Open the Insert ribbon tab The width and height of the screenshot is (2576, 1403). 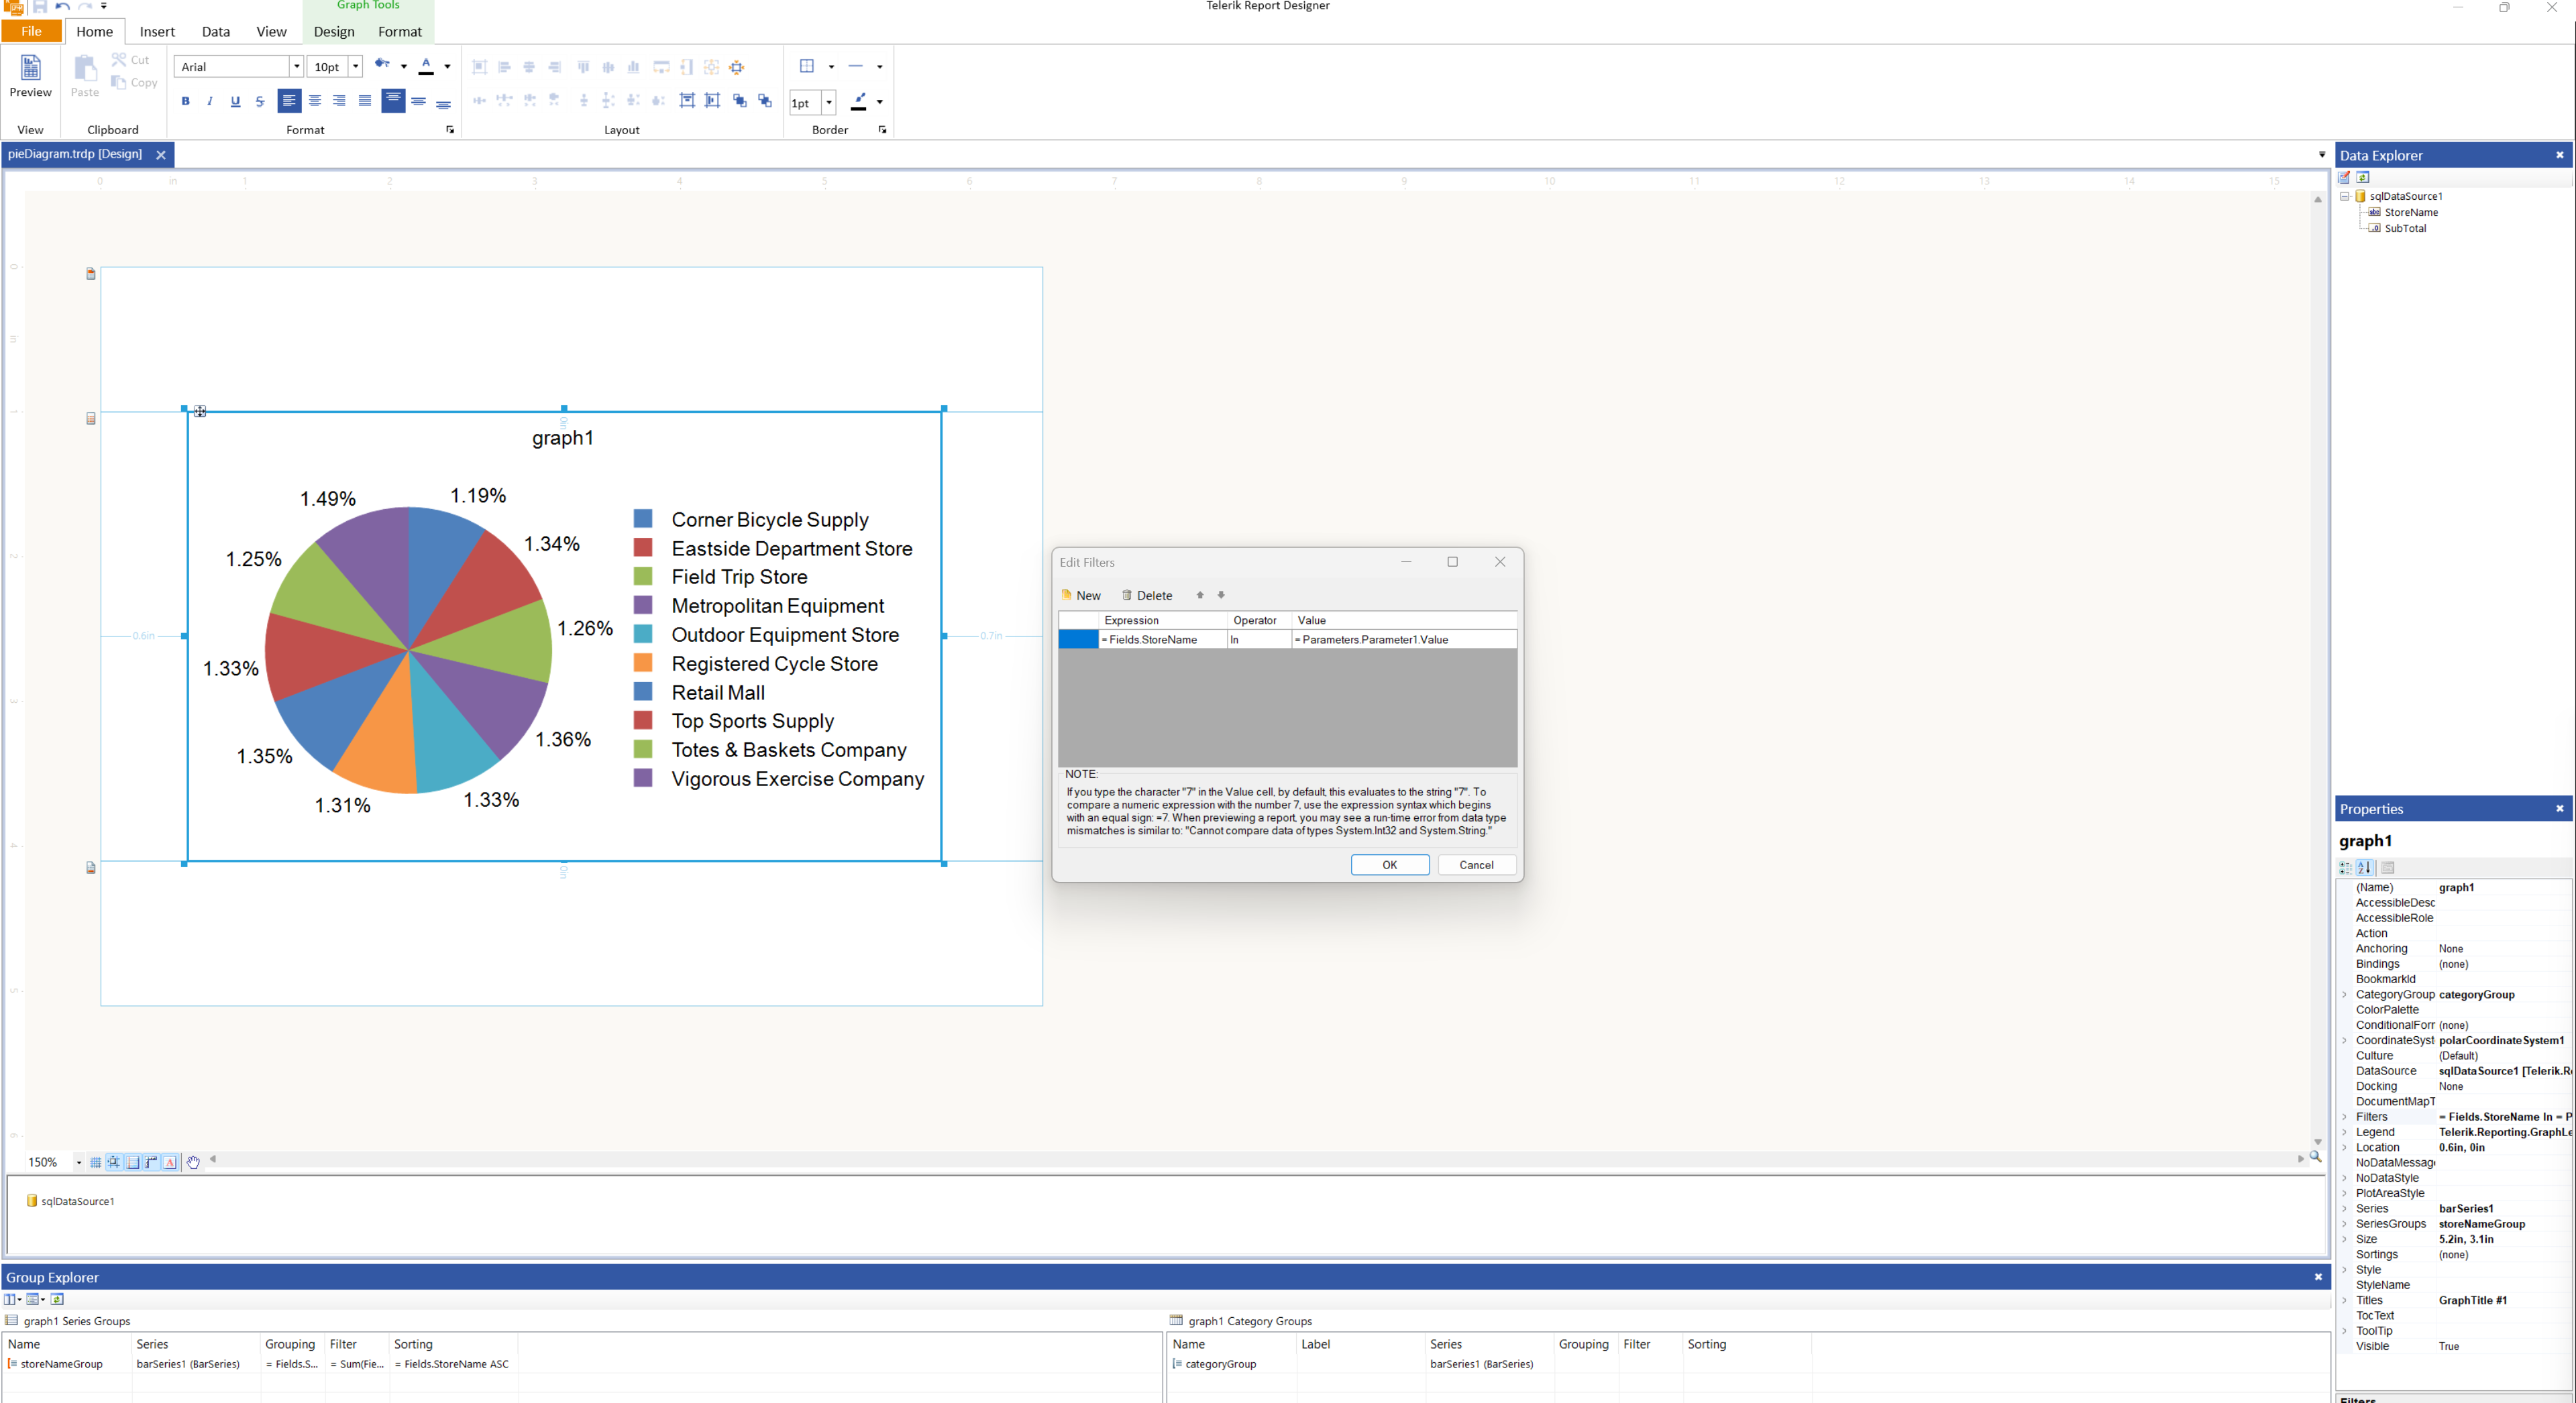coord(157,31)
